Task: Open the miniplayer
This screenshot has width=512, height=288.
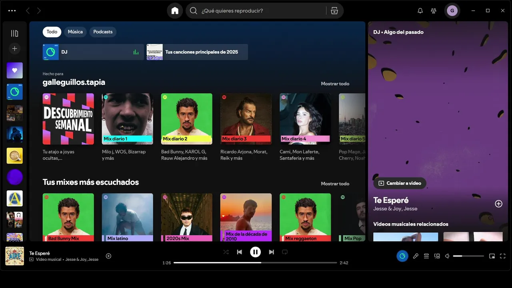Action: click(492, 256)
